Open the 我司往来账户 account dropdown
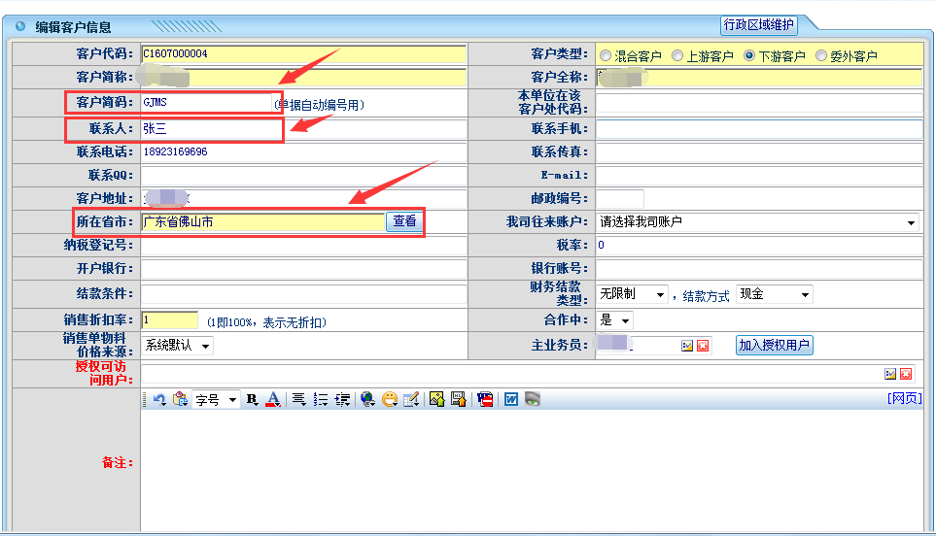The height and width of the screenshot is (536, 936). pyautogui.click(x=758, y=222)
